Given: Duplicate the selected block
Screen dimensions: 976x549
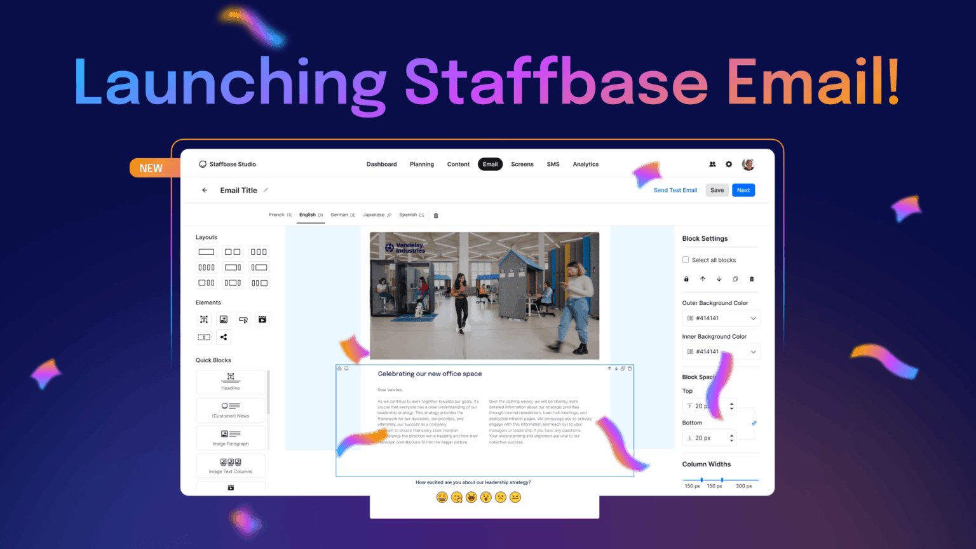Looking at the screenshot, I should (735, 278).
